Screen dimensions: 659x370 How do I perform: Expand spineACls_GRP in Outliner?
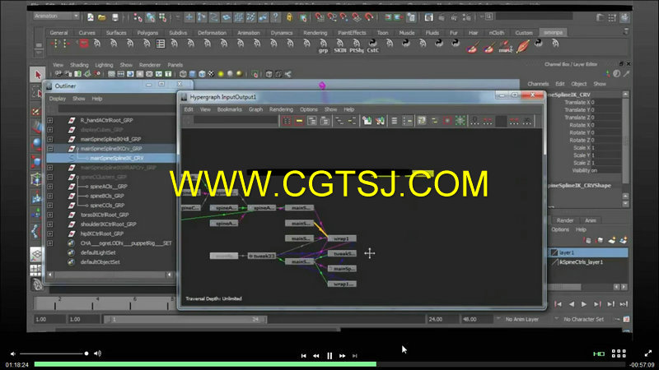point(50,187)
